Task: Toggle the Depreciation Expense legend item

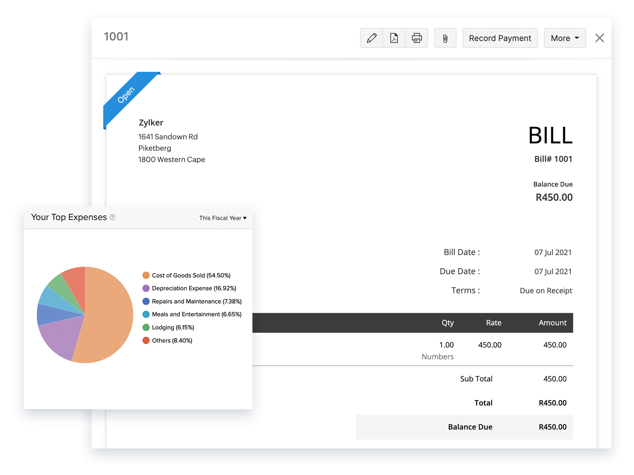Action: (194, 288)
